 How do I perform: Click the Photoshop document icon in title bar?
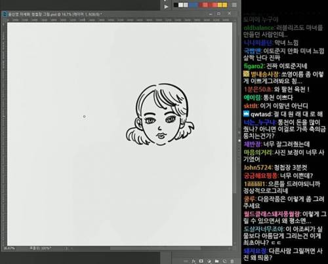5,14
